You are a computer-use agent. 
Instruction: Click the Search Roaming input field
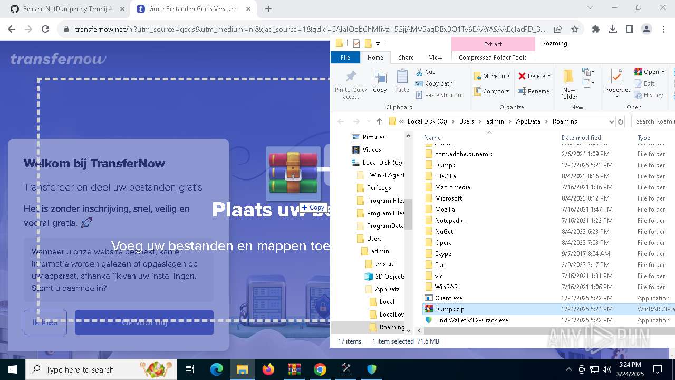click(x=653, y=121)
